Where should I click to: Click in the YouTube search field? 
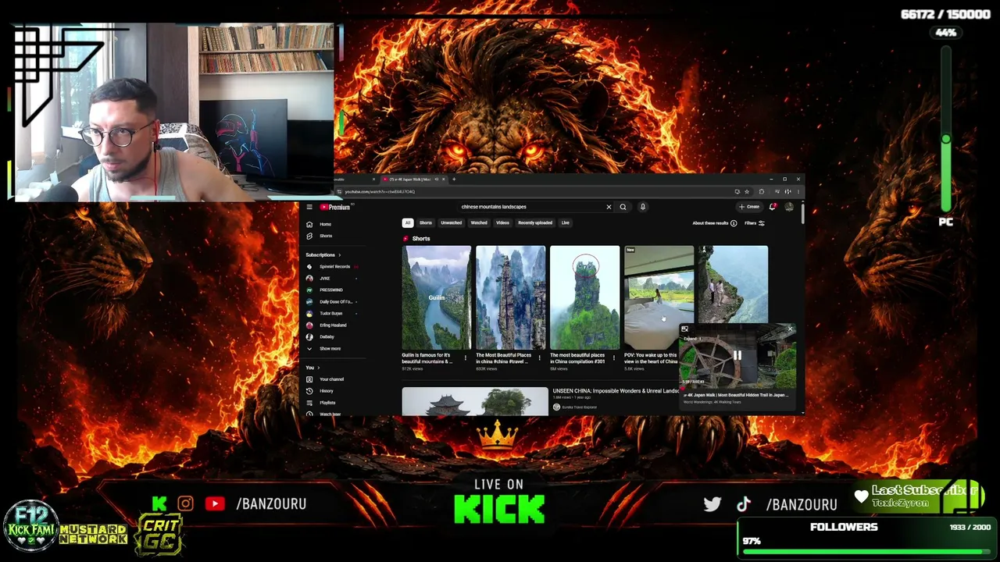pos(531,207)
